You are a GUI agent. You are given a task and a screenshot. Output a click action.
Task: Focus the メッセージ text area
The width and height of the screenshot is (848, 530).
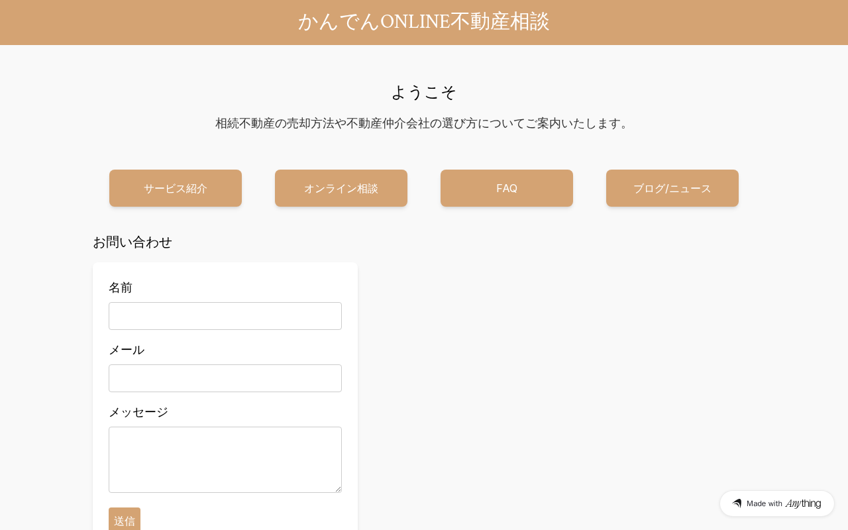click(x=225, y=459)
